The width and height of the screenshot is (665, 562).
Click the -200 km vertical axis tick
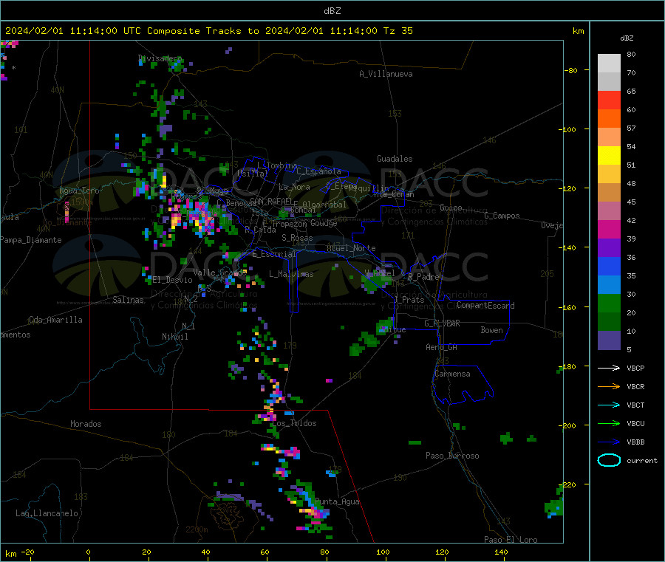tap(570, 425)
